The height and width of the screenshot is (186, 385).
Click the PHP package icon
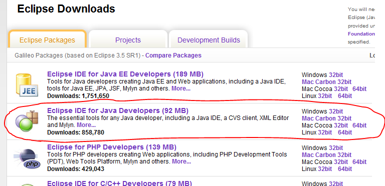point(27,158)
